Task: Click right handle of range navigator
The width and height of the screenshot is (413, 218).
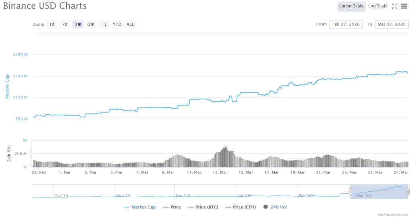Action: coord(408,191)
